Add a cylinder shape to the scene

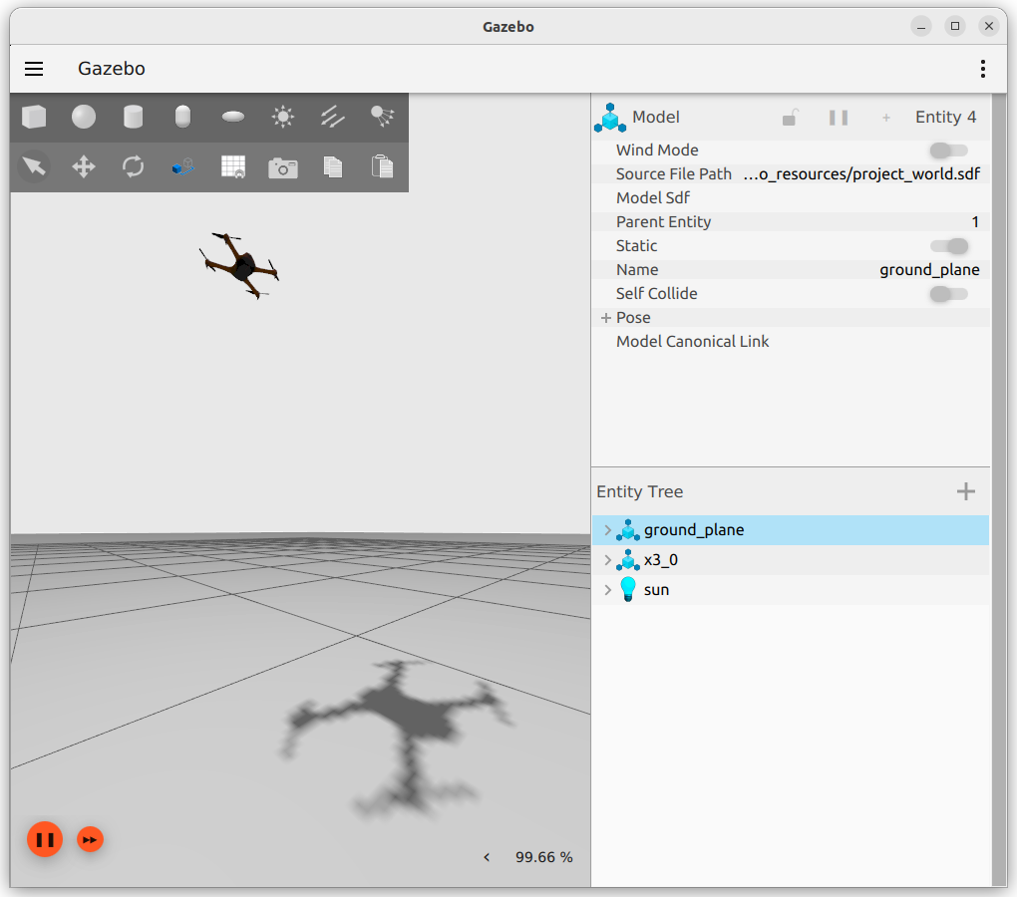(x=133, y=118)
